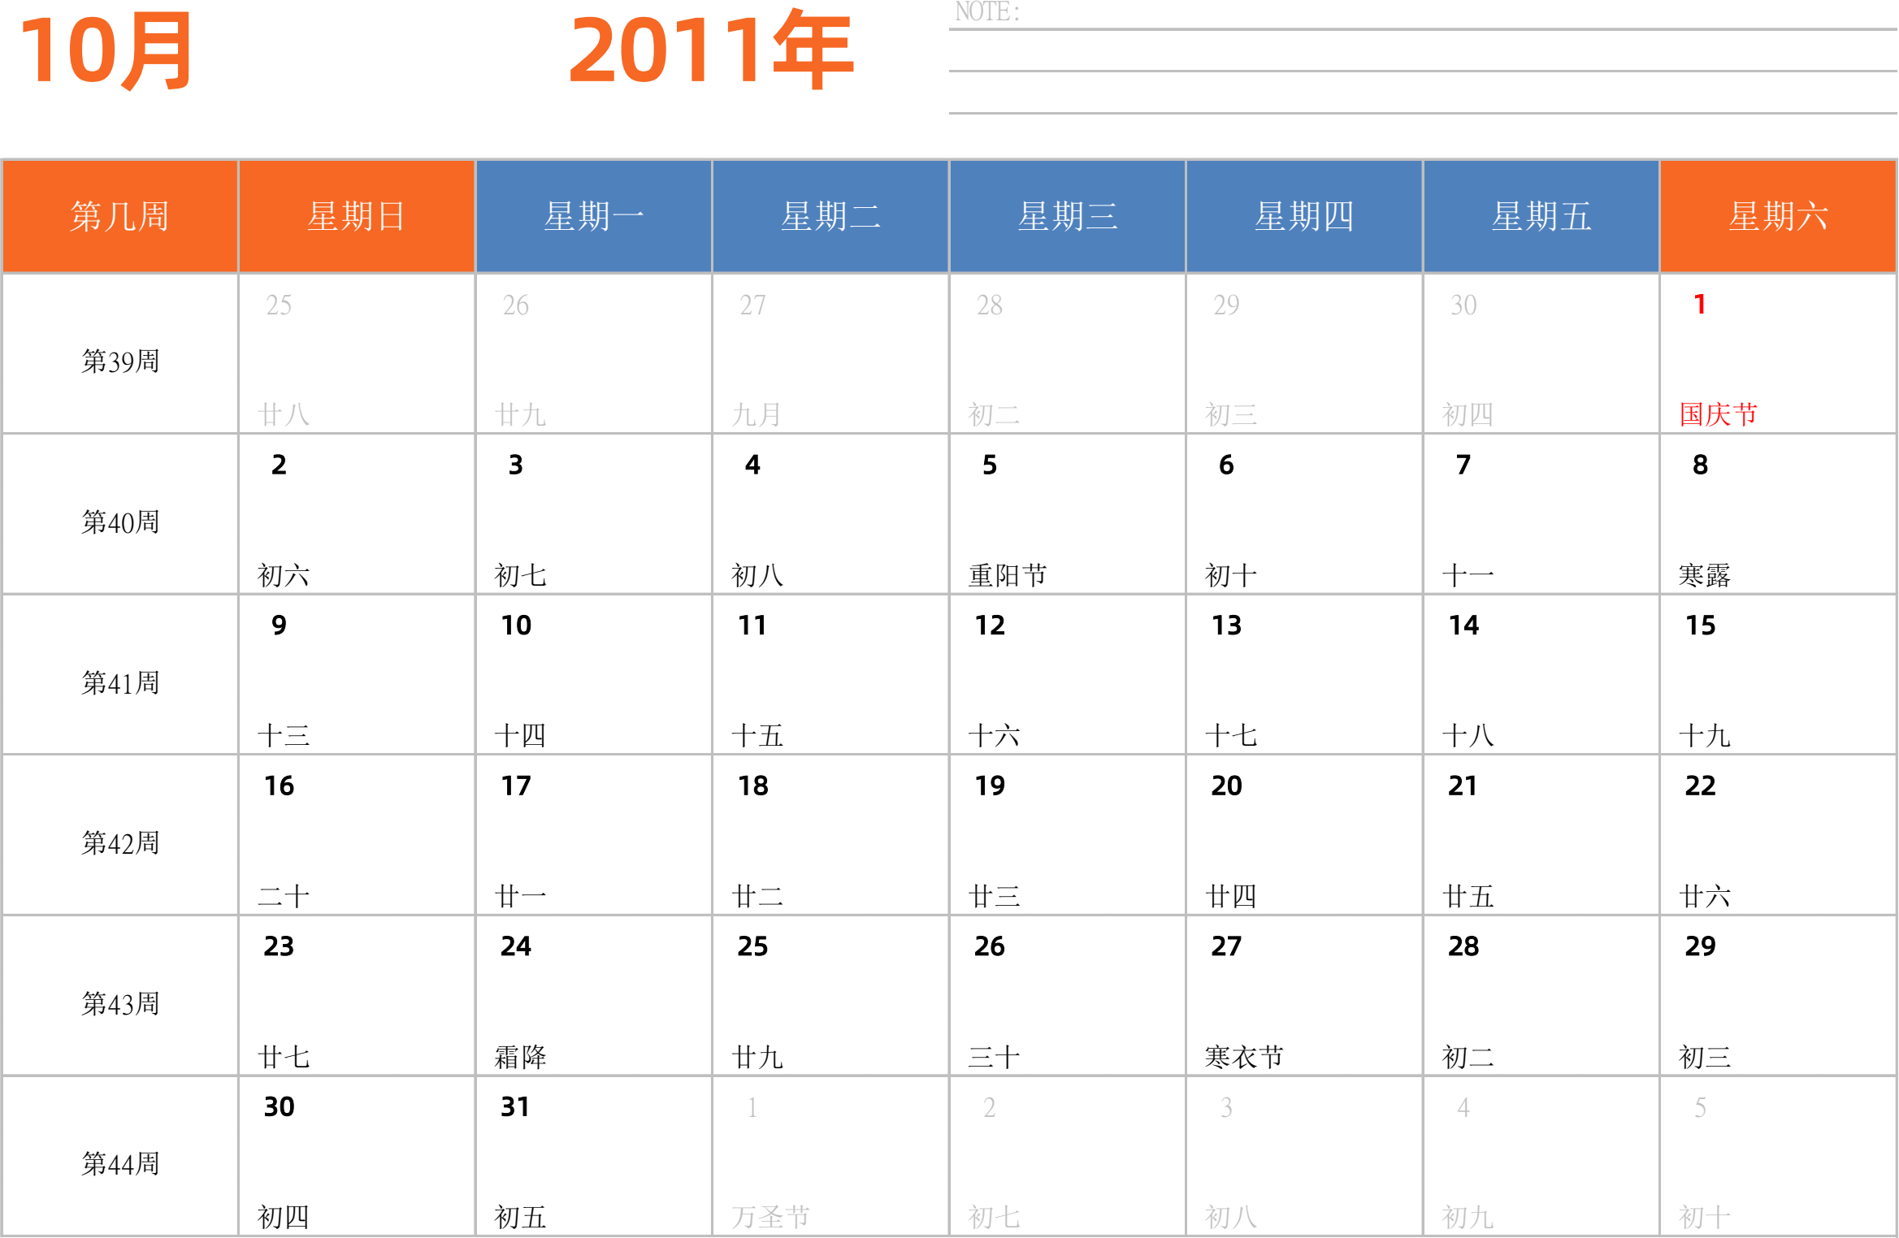Click the 十五 lunar label
This screenshot has width=1899, height=1238.
757,736
